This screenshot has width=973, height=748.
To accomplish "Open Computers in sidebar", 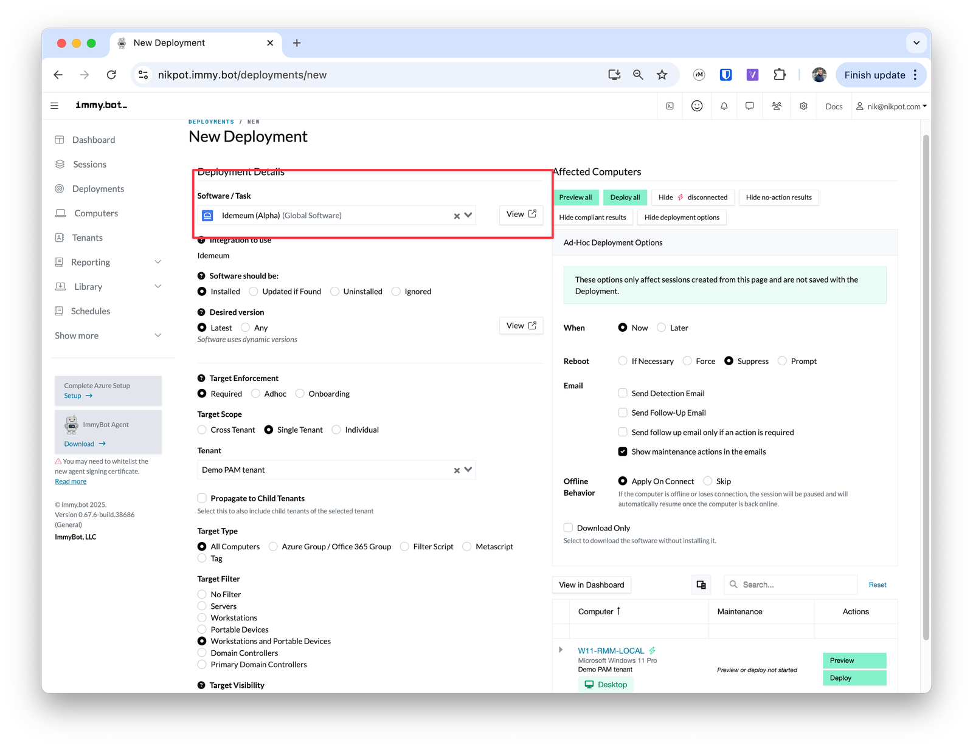I will tap(96, 213).
